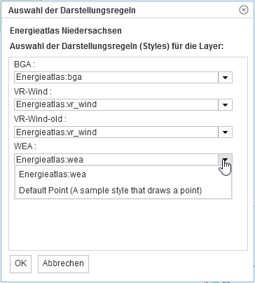
Task: Click the VR-Wind combo field showing Energieatlas:vr_wind
Action: pos(116,105)
